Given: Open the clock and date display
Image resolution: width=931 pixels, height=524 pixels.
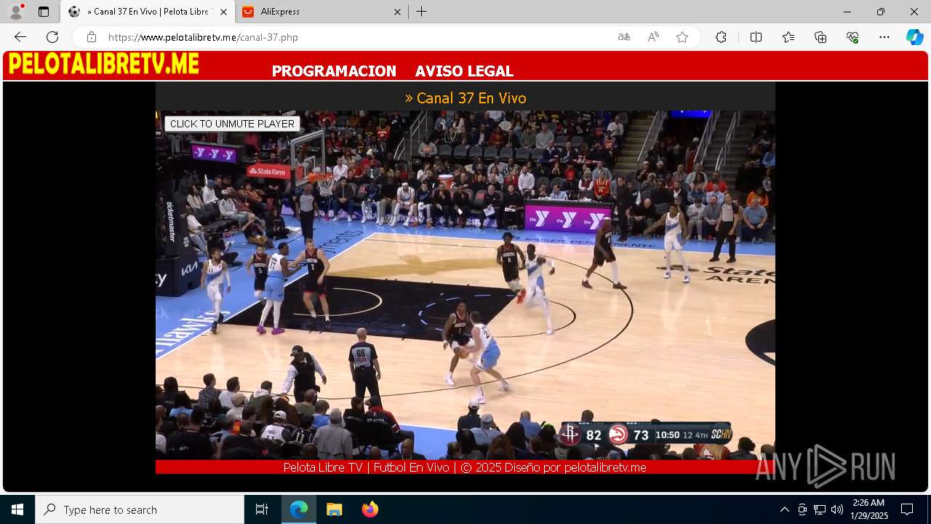Looking at the screenshot, I should click(x=868, y=509).
